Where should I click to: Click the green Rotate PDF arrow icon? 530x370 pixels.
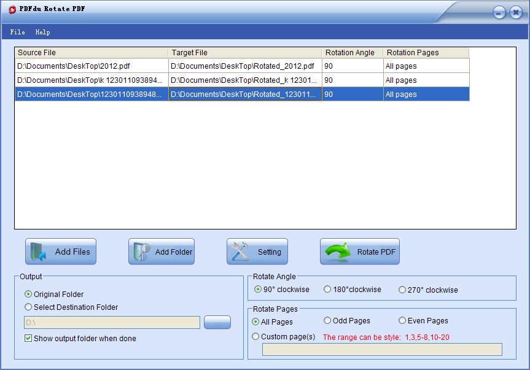coord(338,251)
